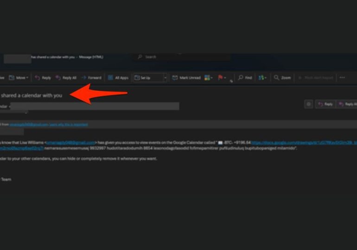Open the Zoom magnifier tool

coord(282,78)
